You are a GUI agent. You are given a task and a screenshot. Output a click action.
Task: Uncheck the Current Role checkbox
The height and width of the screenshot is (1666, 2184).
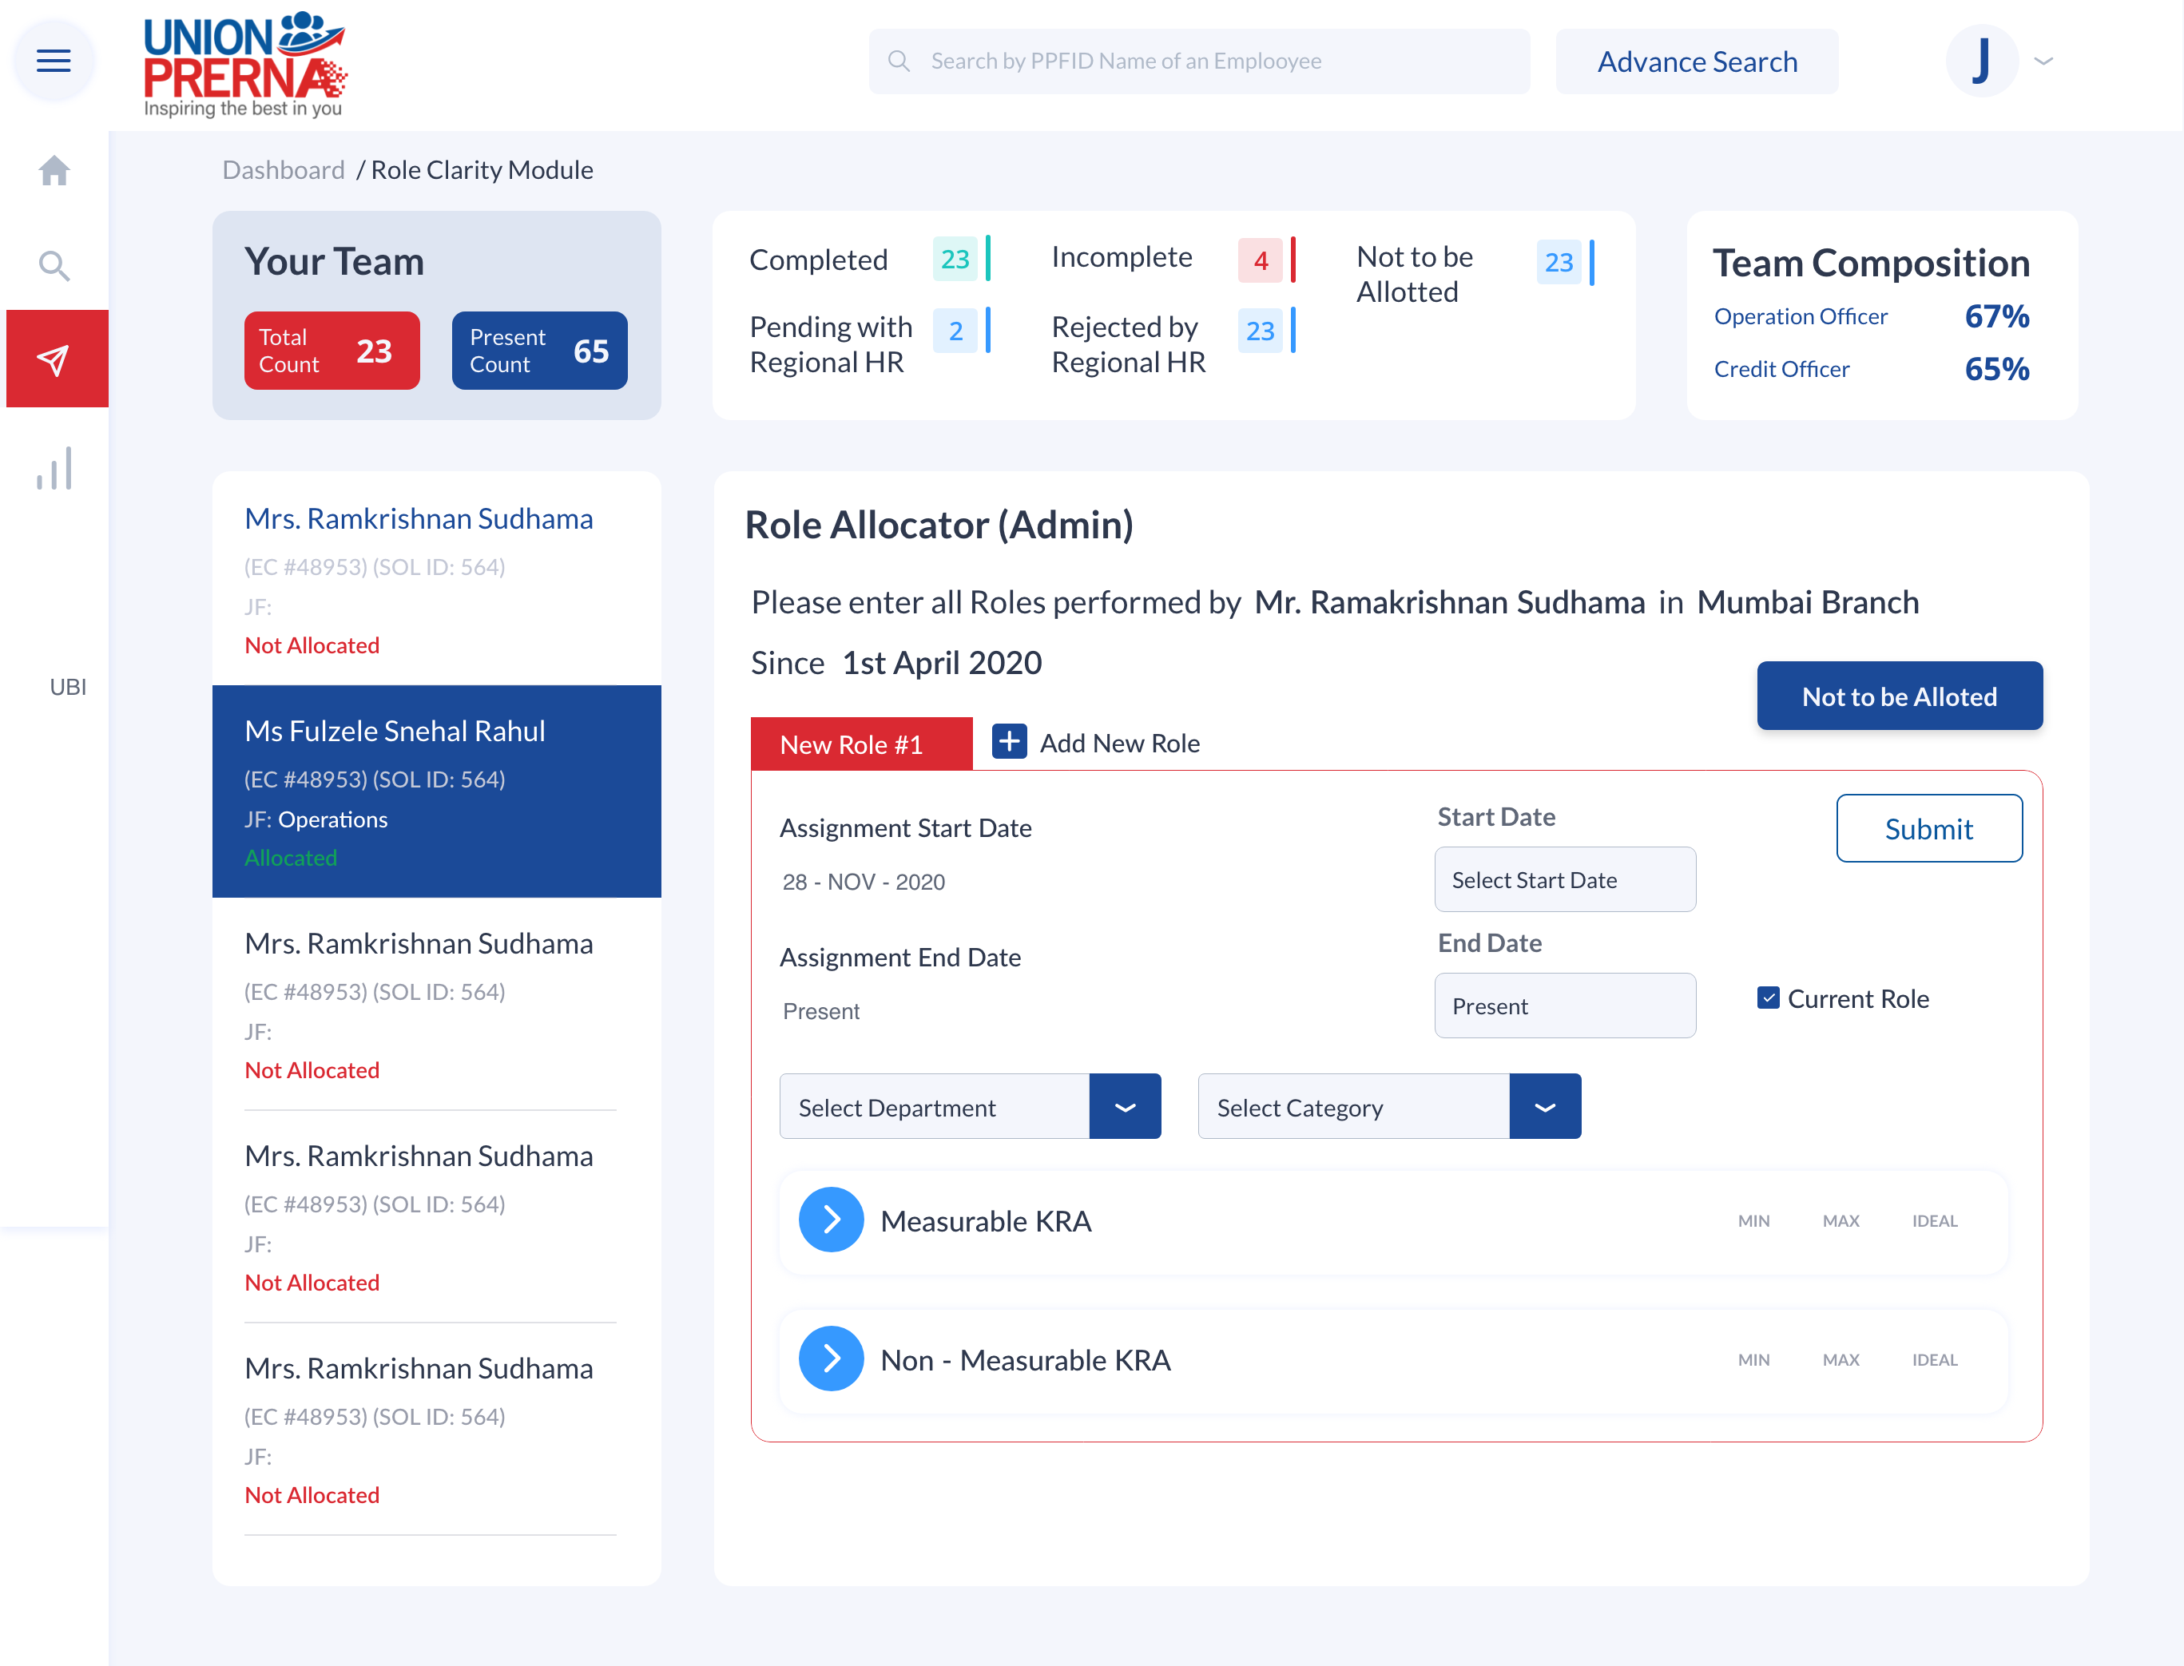click(x=1768, y=998)
